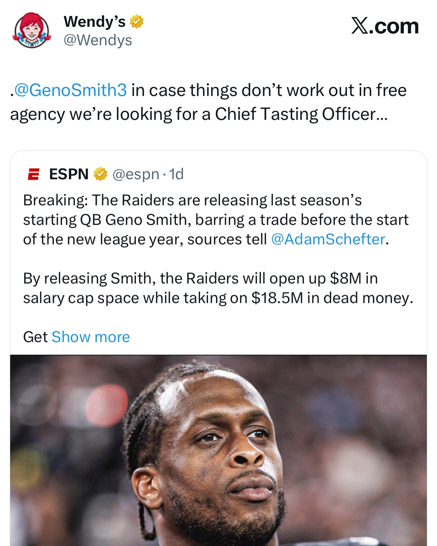Screen dimensions: 437x546
Task: Click the gold verified badge beside ESPN
Action: click(x=100, y=174)
